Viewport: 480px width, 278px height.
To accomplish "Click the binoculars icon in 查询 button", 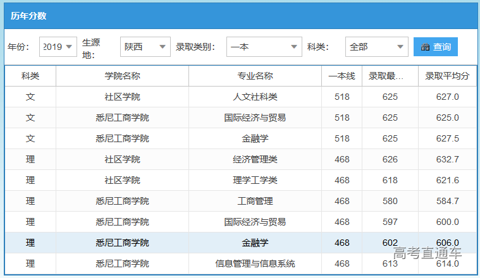I will pos(425,47).
